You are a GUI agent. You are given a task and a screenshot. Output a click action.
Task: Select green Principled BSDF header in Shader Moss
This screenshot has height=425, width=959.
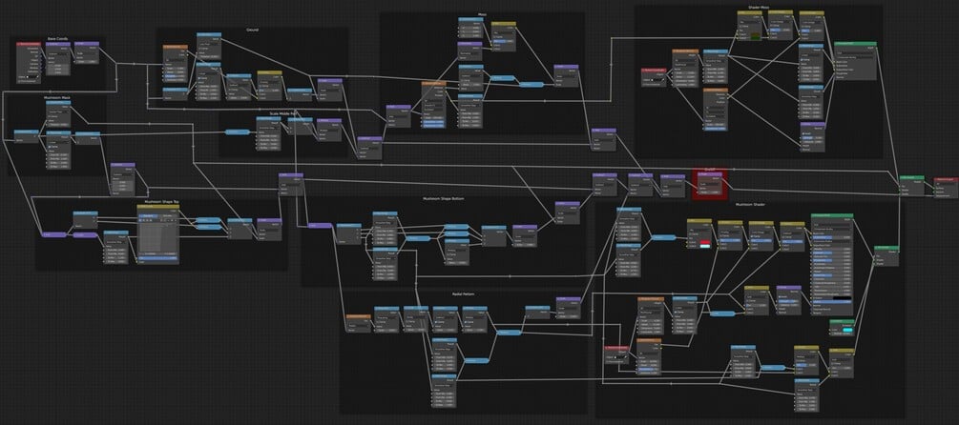coord(855,44)
